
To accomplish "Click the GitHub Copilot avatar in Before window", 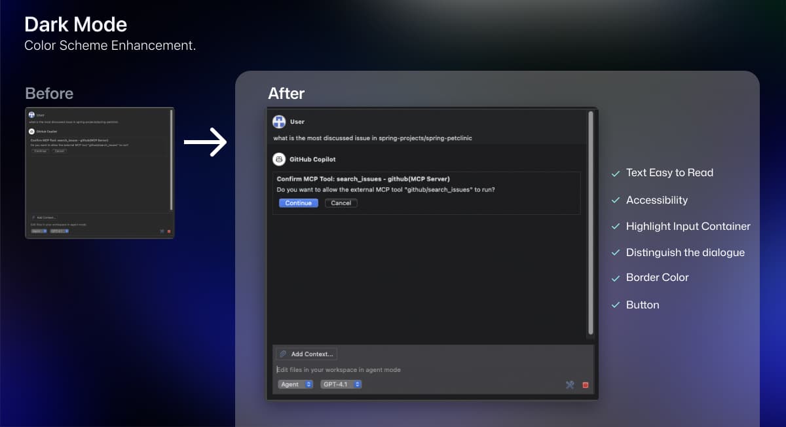I will [x=31, y=132].
